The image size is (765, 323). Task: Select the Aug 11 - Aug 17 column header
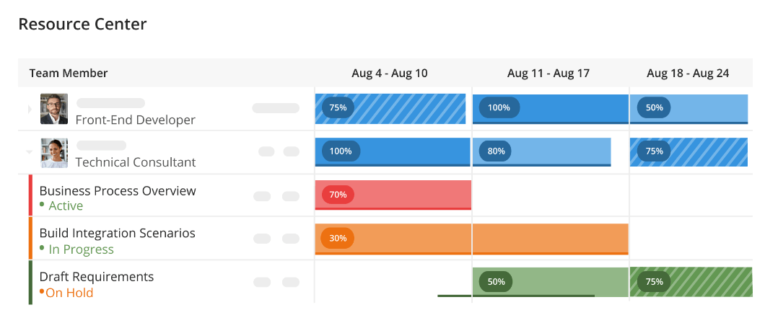point(548,74)
